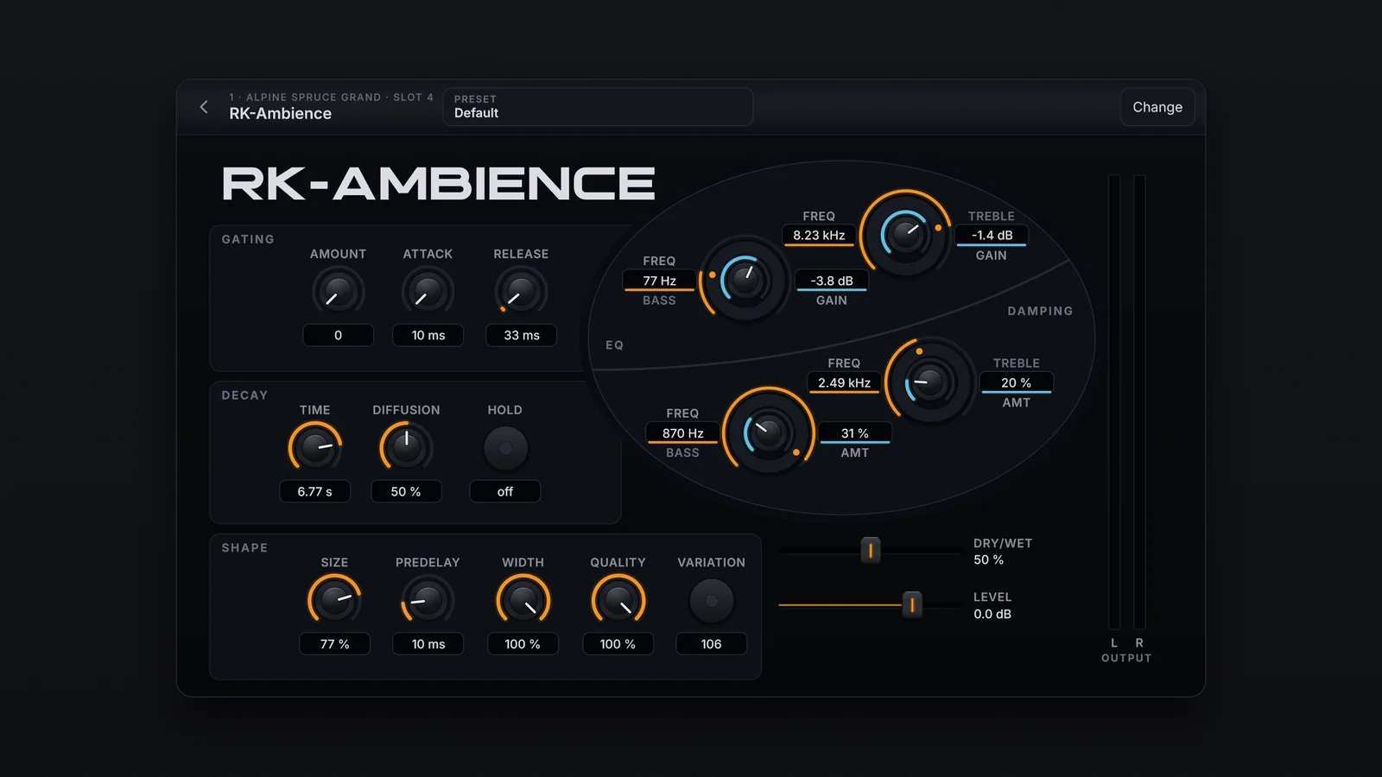The height and width of the screenshot is (777, 1382).
Task: Select EQ bass gain field -3.8 dB
Action: (x=832, y=281)
